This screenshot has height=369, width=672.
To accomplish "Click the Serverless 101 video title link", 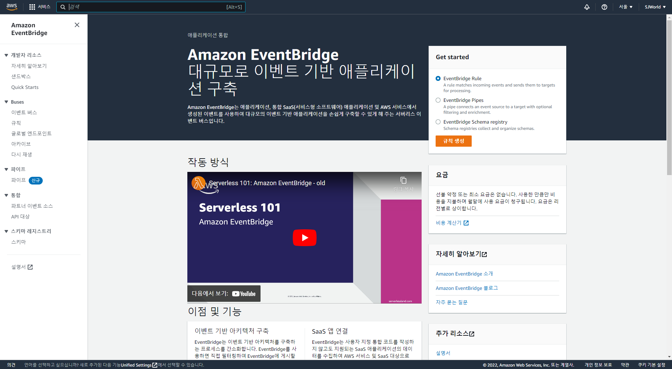I will (x=267, y=183).
